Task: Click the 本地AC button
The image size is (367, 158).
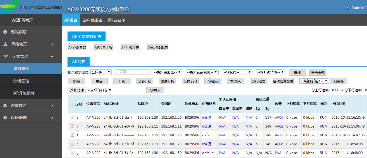Action: pyautogui.click(x=236, y=81)
